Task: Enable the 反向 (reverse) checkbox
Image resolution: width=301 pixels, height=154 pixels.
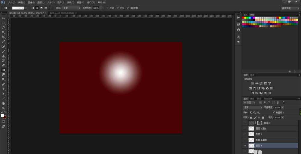Action: click(107, 8)
